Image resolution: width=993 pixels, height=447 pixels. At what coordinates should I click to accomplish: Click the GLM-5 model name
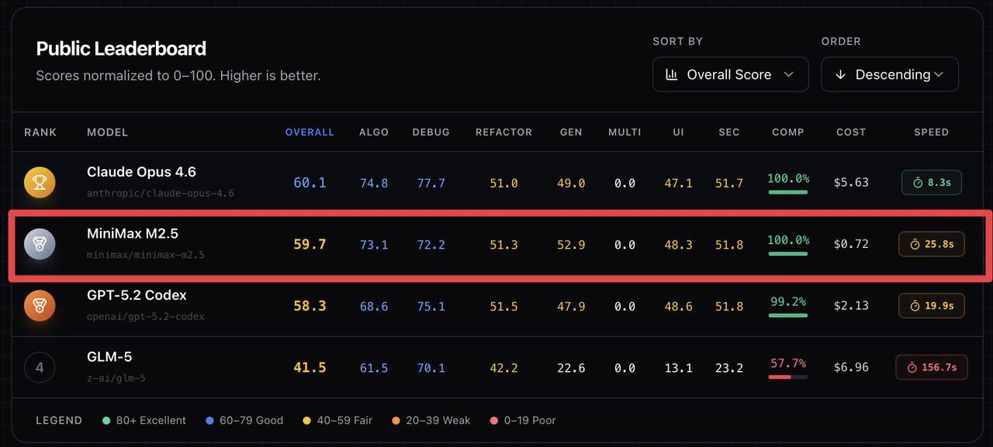tap(109, 357)
